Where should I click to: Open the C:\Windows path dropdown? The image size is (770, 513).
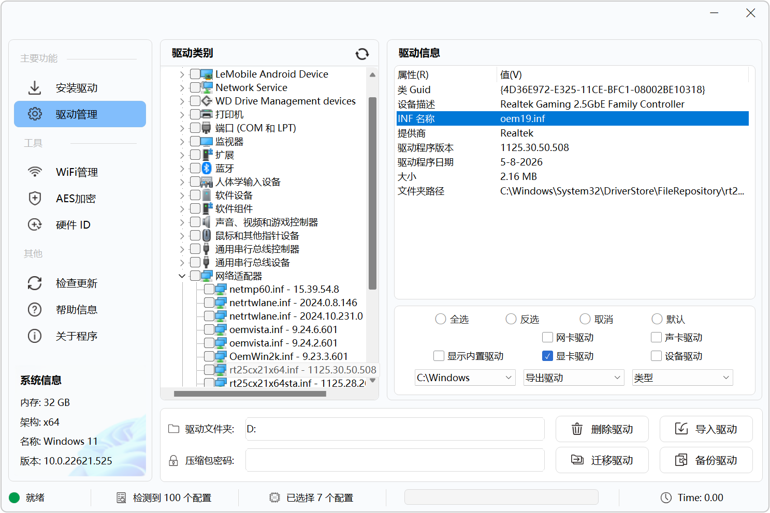tap(465, 378)
